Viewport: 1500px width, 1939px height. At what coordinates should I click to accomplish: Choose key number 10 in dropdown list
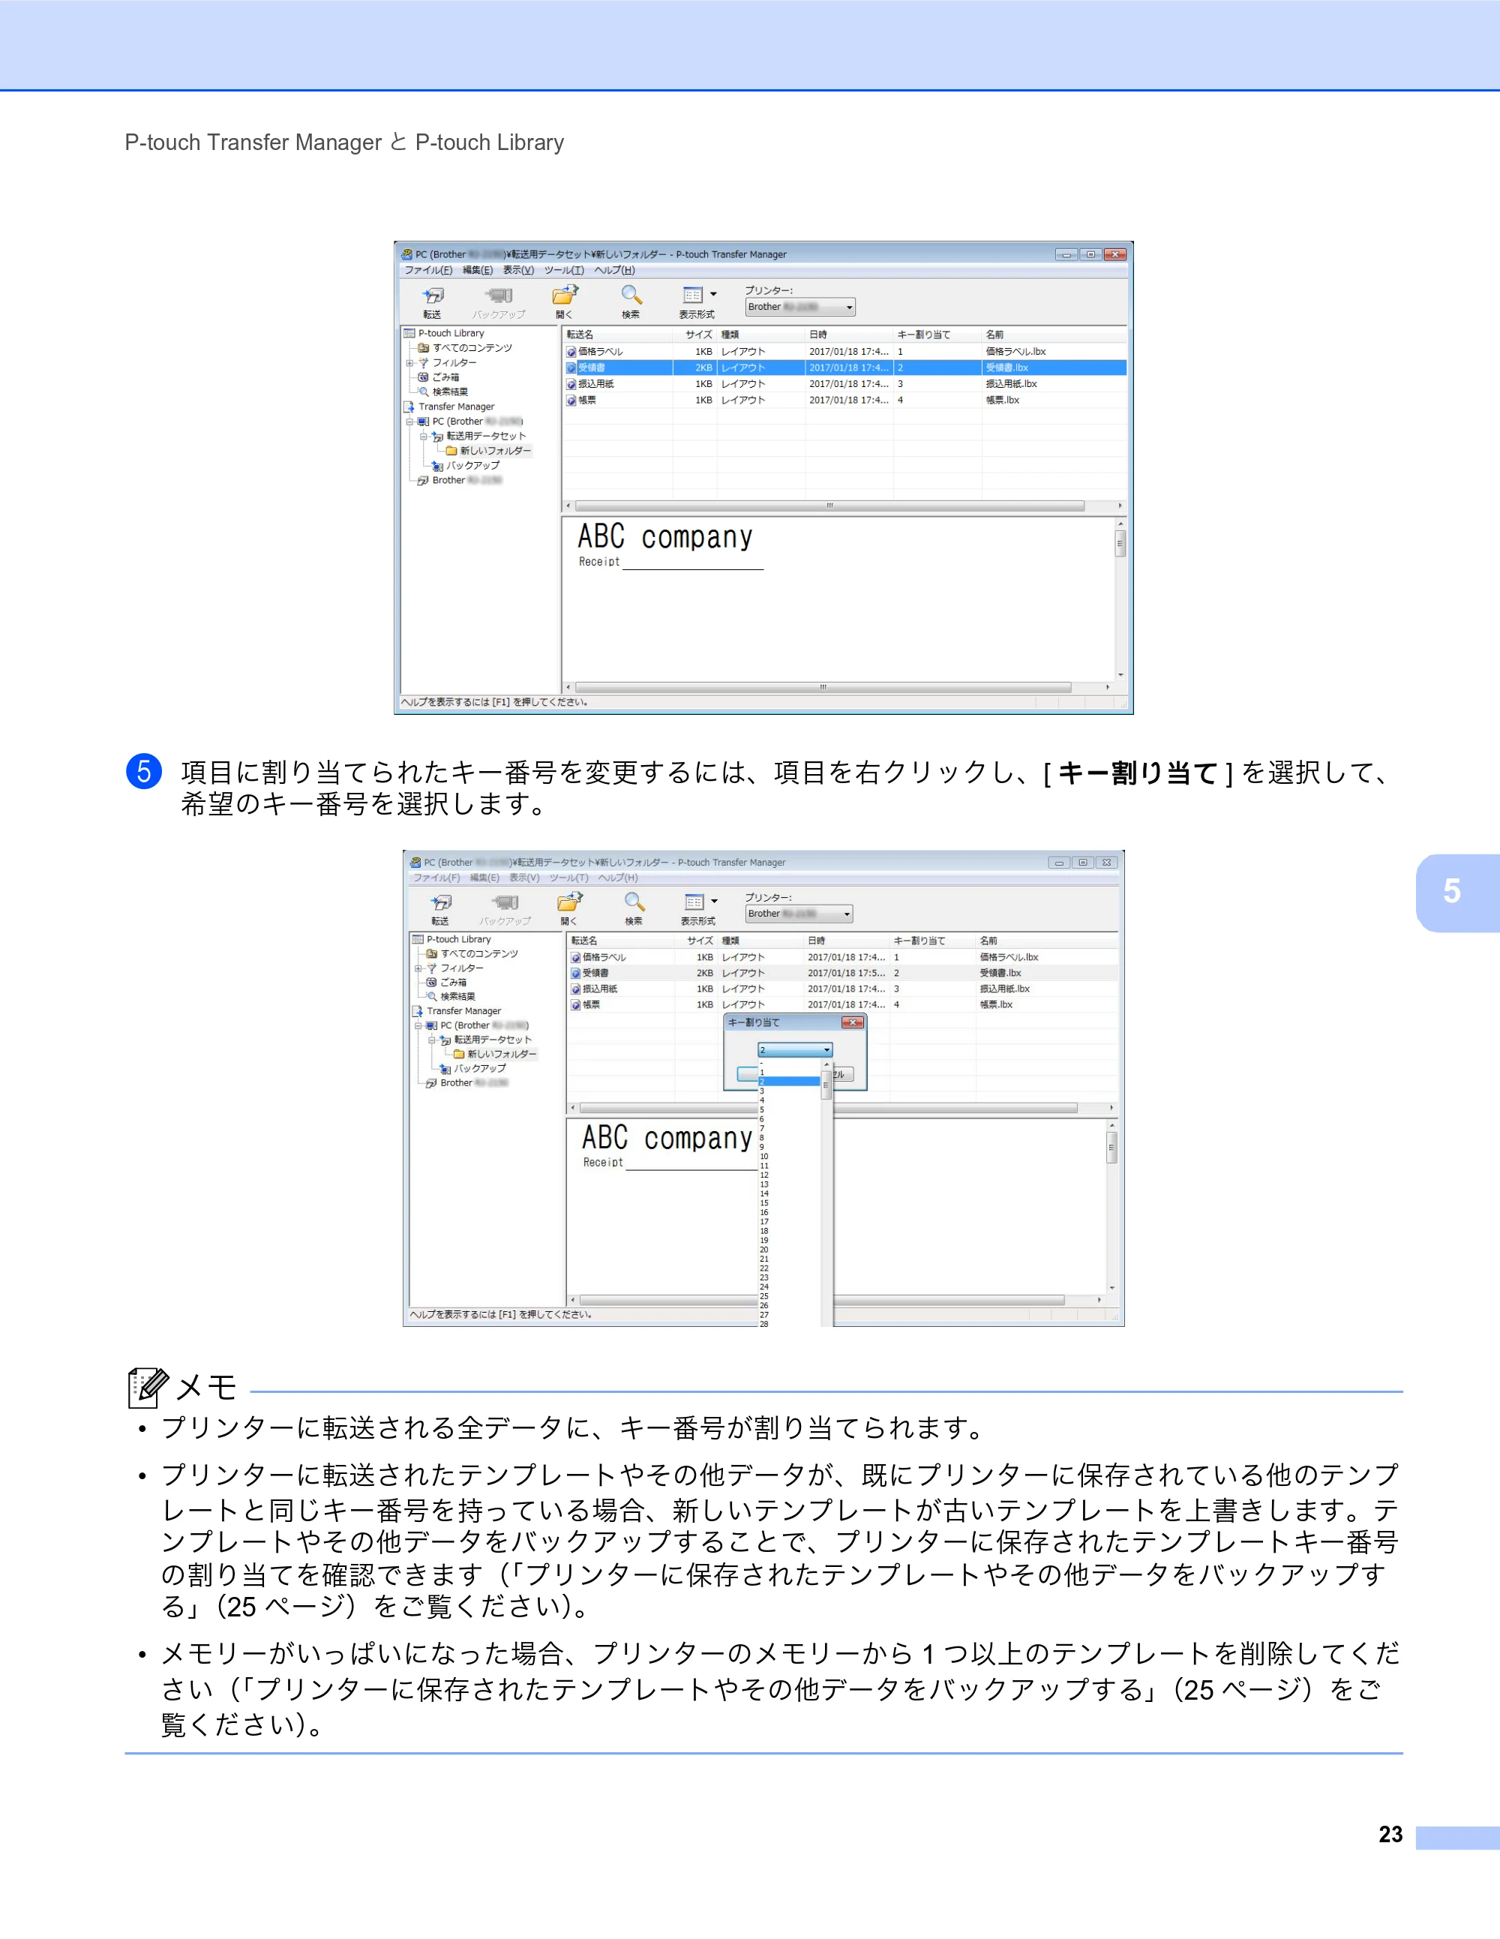[789, 1157]
